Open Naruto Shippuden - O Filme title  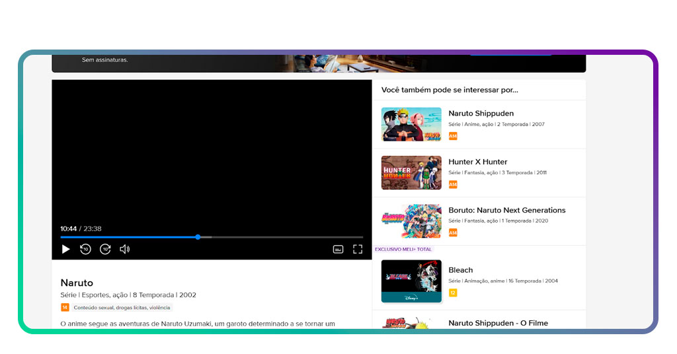pyautogui.click(x=498, y=323)
